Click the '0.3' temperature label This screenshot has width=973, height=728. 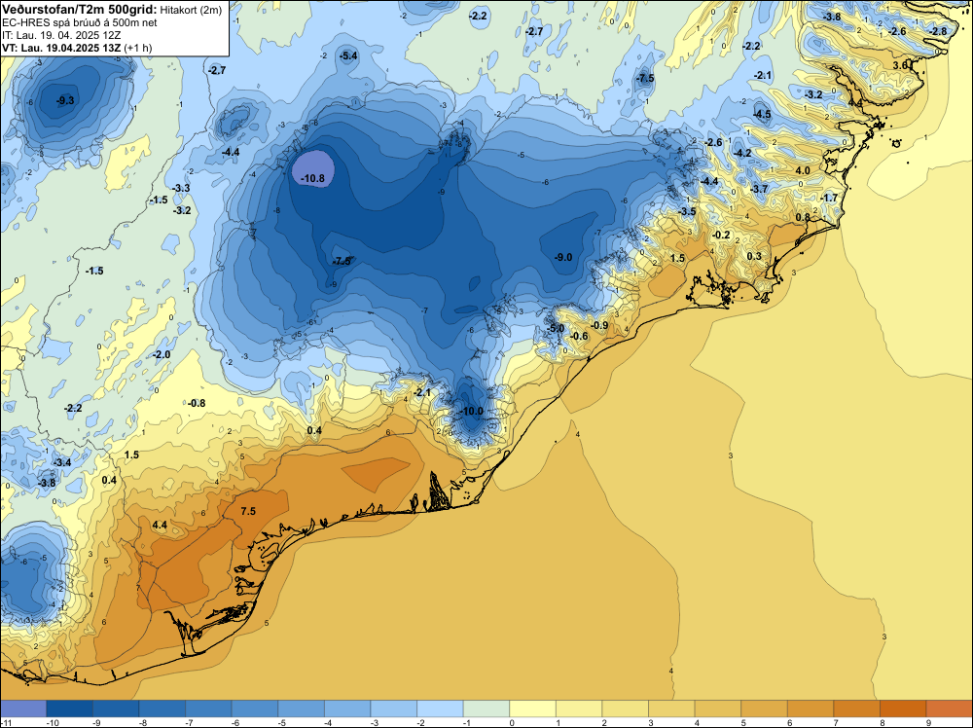[754, 256]
